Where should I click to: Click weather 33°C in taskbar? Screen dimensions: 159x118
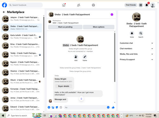[x=129, y=115]
